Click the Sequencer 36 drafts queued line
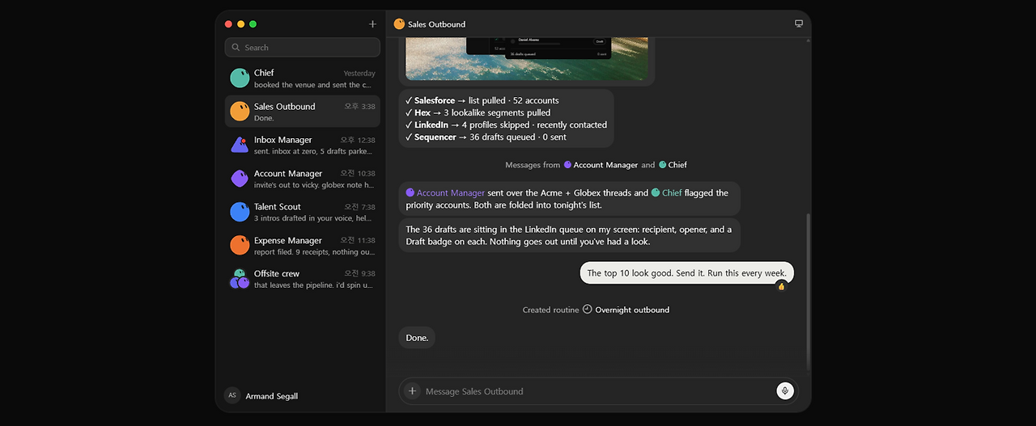The width and height of the screenshot is (1036, 426). [x=486, y=137]
